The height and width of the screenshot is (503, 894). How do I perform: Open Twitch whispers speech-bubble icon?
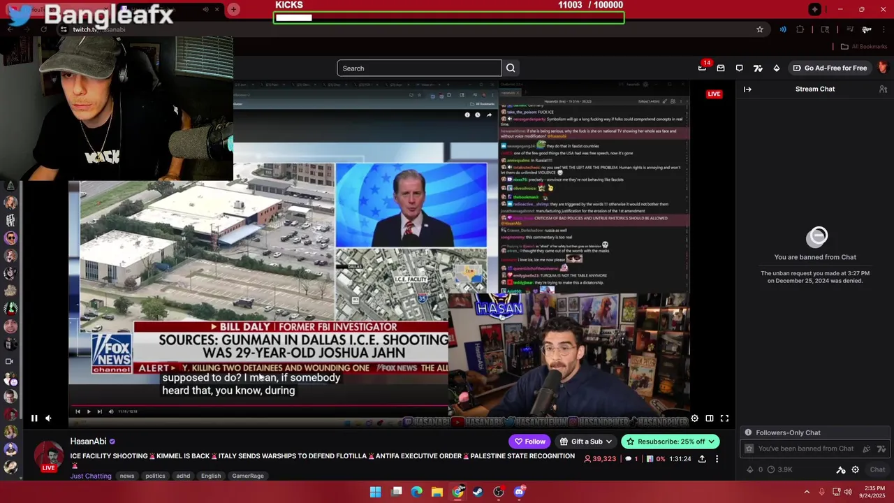pos(740,68)
